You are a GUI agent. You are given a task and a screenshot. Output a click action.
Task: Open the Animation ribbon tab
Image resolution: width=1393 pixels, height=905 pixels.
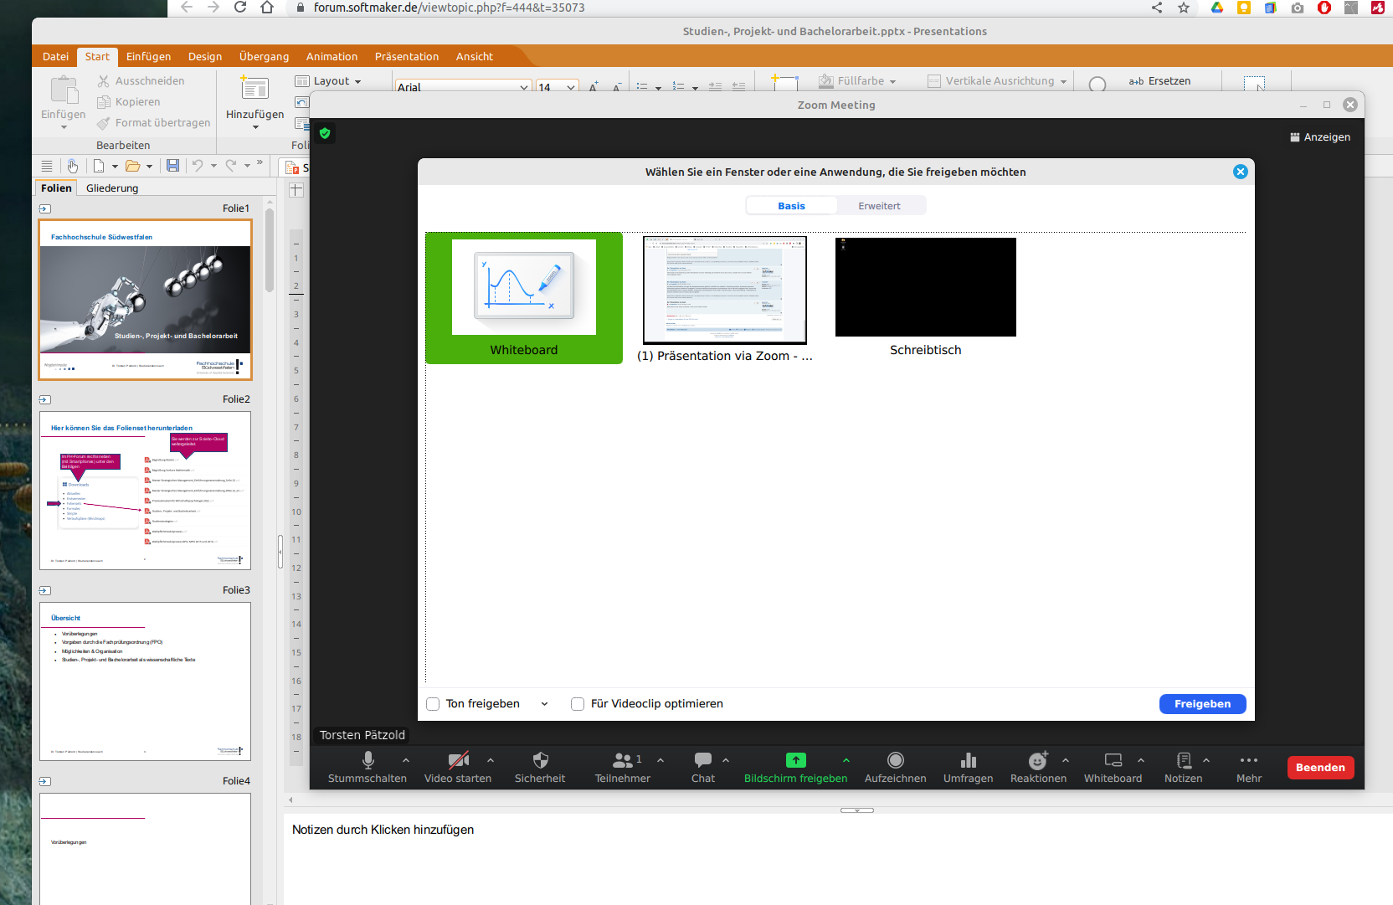[332, 57]
